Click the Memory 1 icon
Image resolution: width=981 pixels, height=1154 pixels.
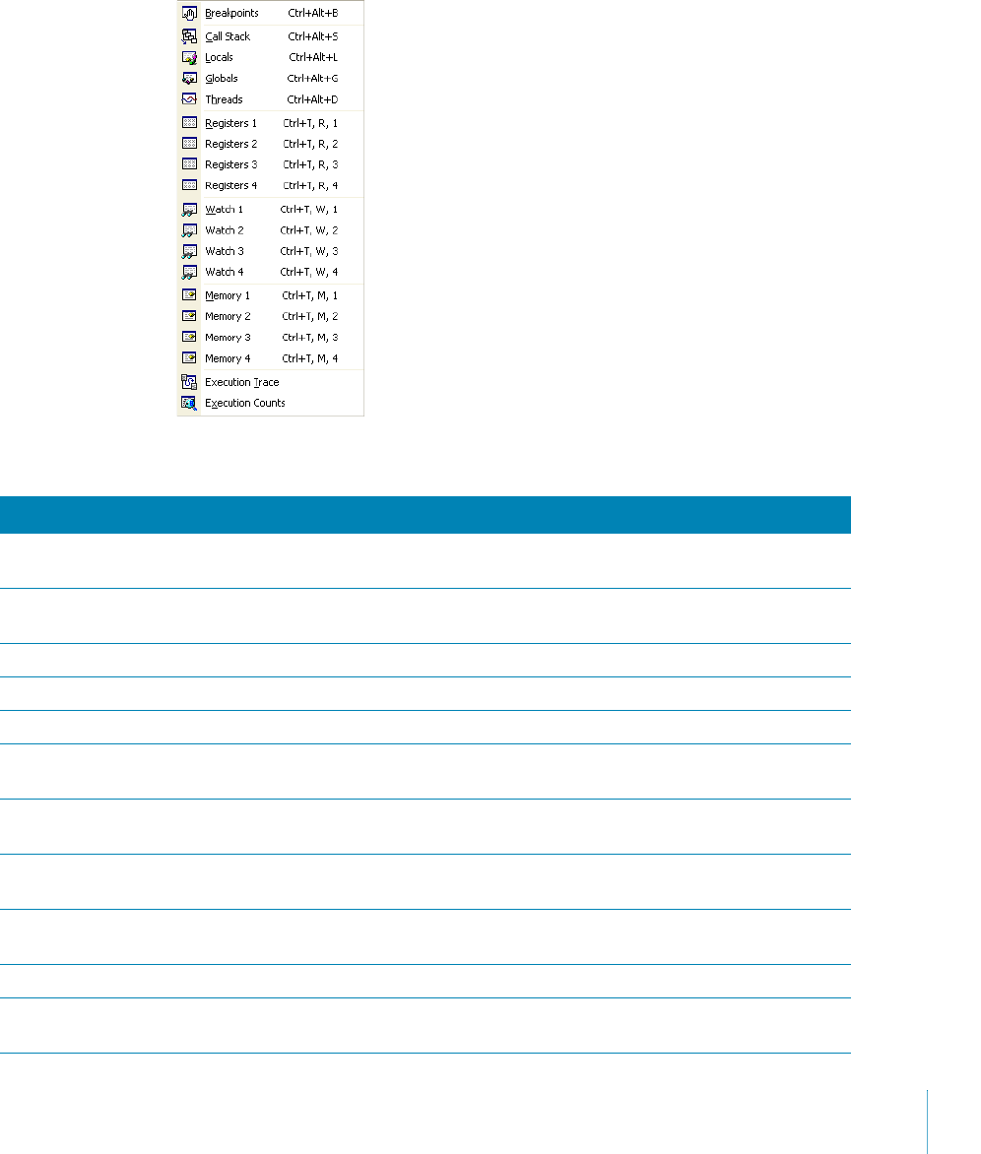(189, 295)
